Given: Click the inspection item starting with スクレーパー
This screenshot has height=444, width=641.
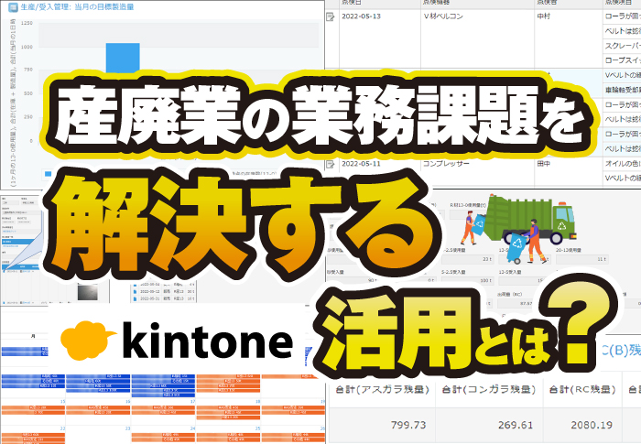Looking at the screenshot, I should (623, 46).
